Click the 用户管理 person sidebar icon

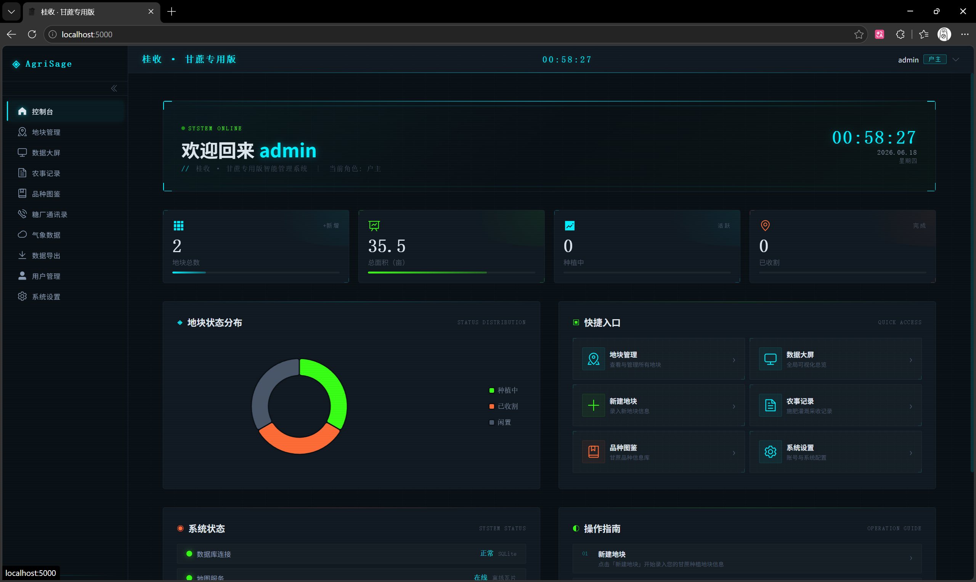(x=22, y=276)
